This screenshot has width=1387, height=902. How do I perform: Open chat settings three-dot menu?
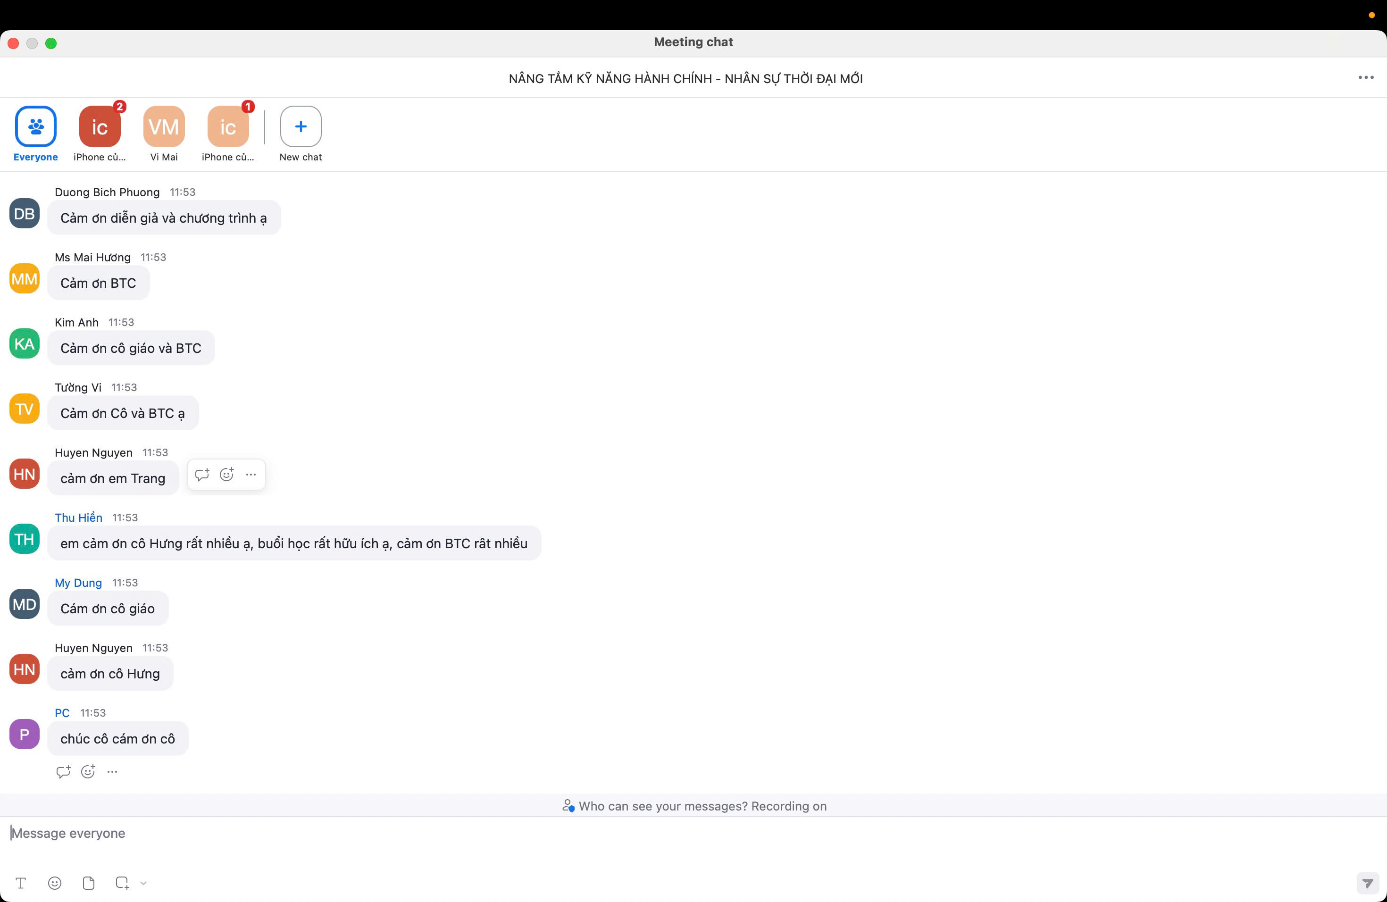pyautogui.click(x=1365, y=77)
